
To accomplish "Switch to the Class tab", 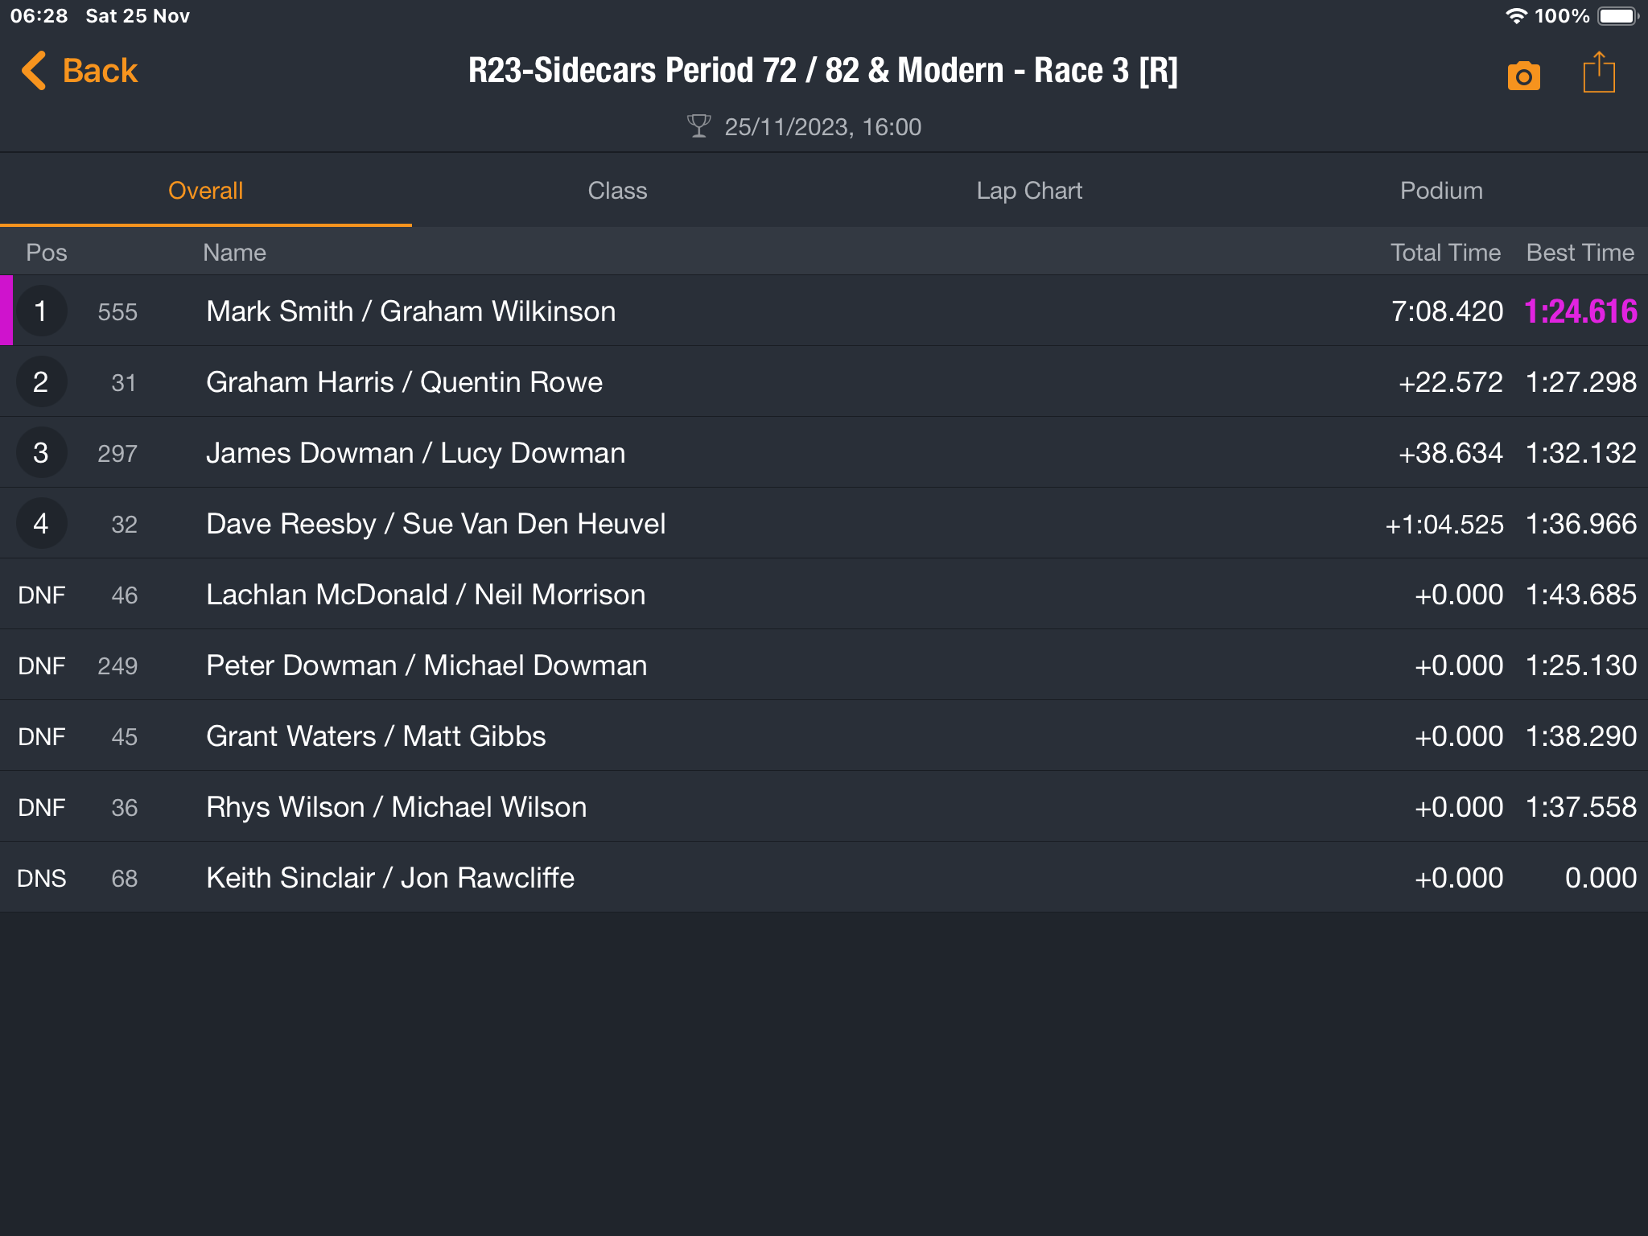I will click(x=617, y=191).
